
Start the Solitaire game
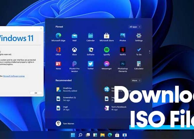91,51
